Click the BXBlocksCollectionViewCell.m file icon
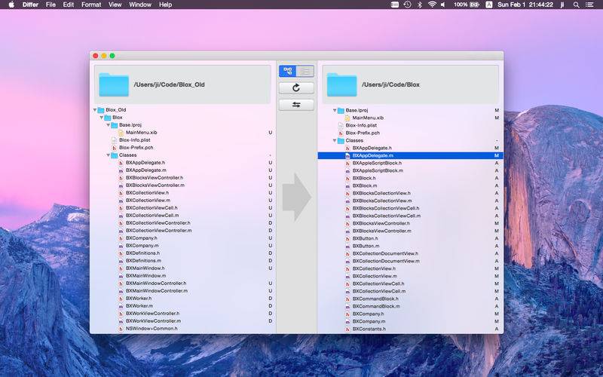Viewport: 603px width, 377px height. [x=347, y=216]
